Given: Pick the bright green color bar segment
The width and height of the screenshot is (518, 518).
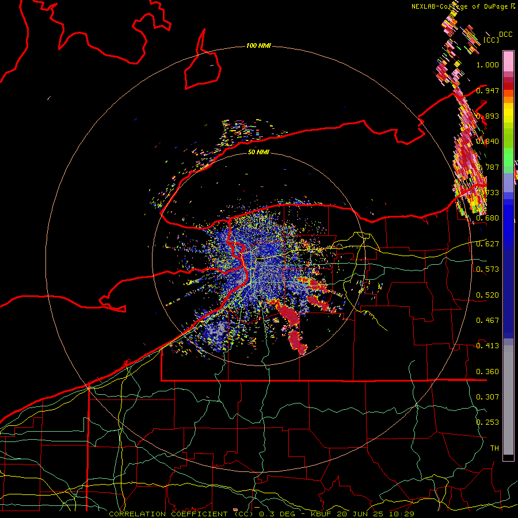Looking at the screenshot, I should coord(508,157).
